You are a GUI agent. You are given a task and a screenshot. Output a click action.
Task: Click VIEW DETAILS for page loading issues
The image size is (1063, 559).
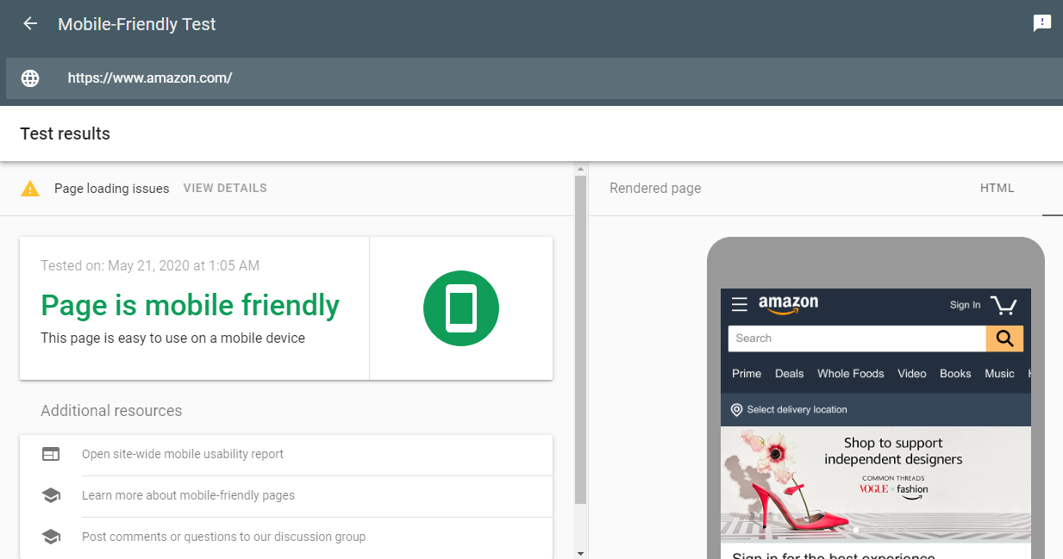pos(225,188)
